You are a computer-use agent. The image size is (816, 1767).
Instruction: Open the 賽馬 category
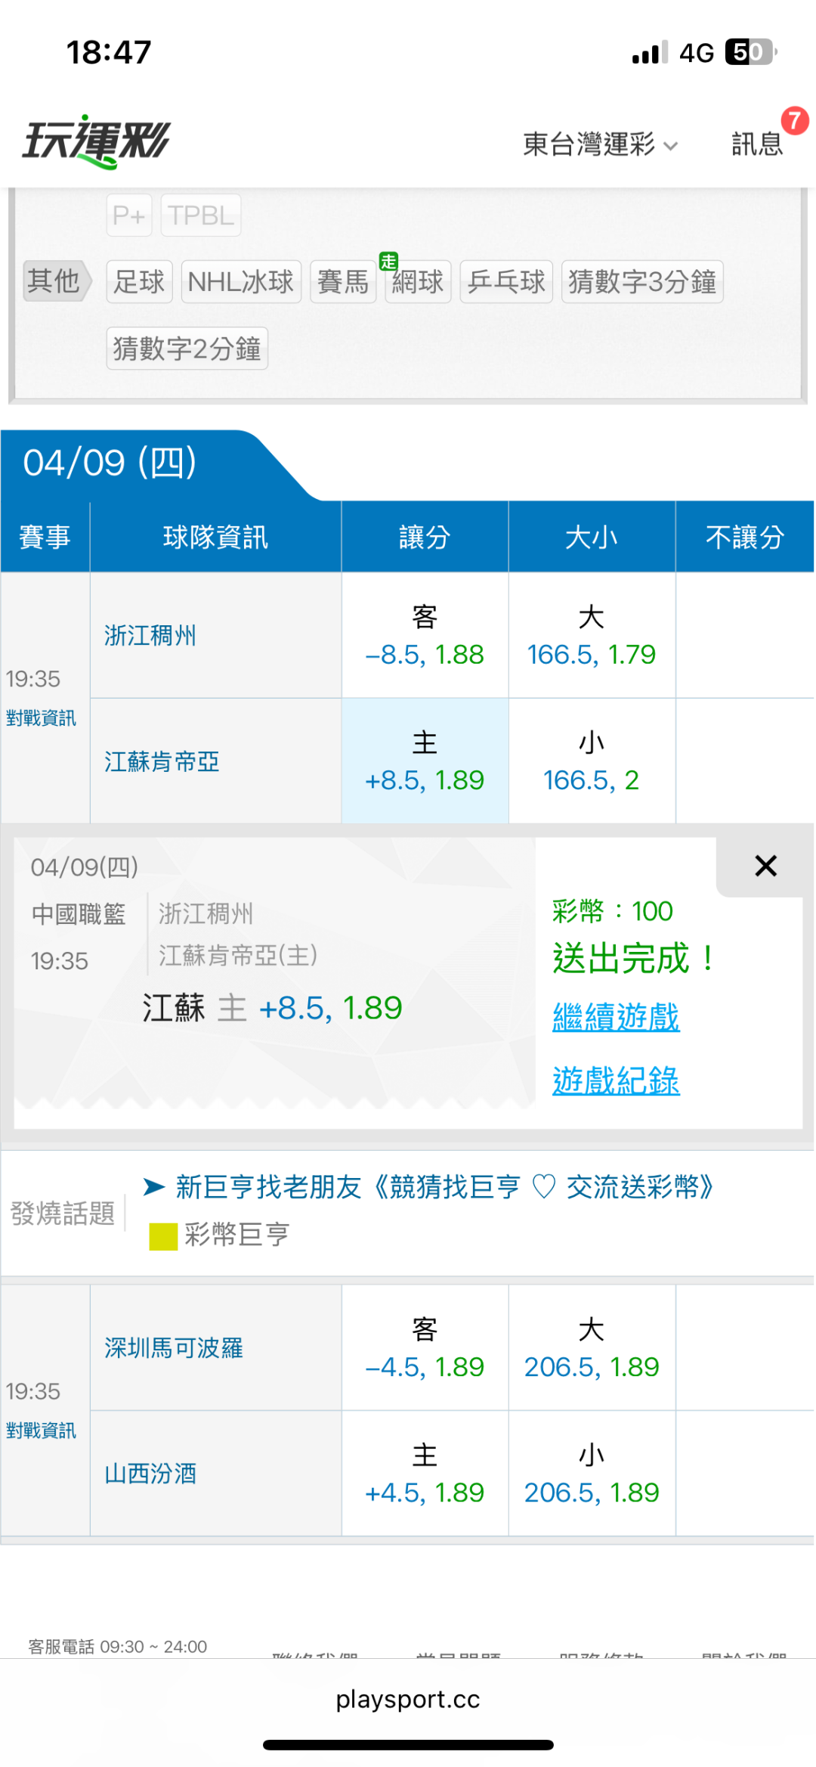(x=343, y=282)
